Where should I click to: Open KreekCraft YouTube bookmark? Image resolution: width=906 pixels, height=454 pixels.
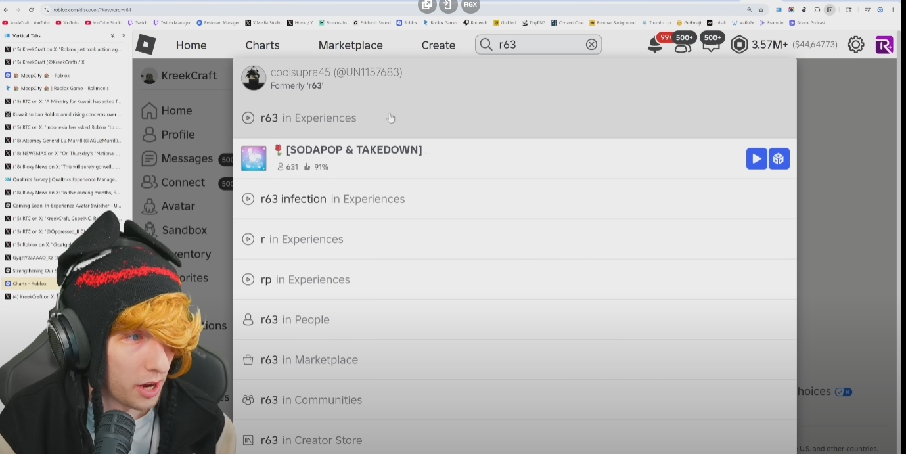(26, 23)
